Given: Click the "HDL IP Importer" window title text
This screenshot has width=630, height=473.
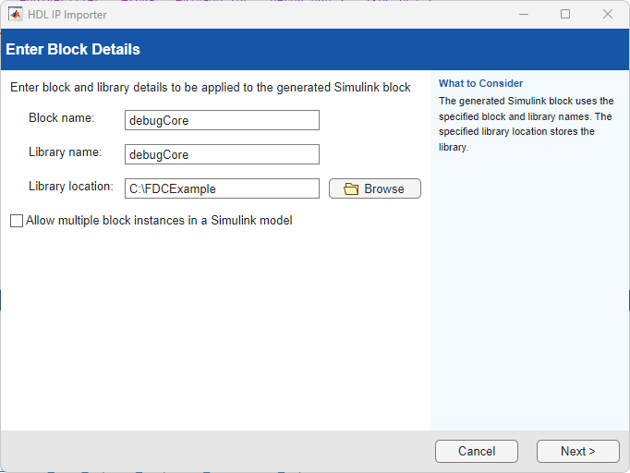Looking at the screenshot, I should 67,15.
